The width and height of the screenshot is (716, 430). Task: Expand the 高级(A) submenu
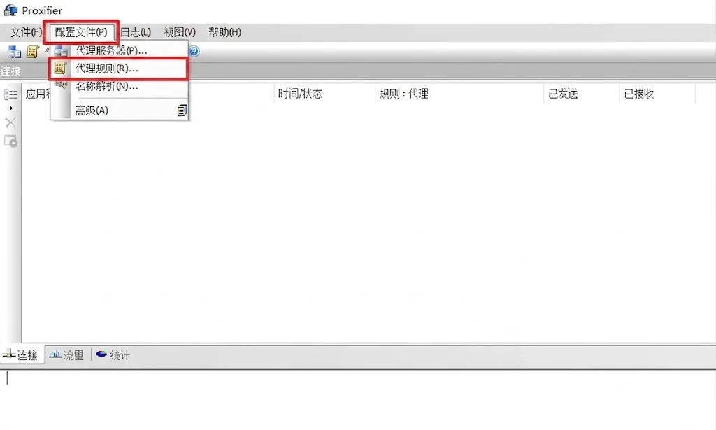(x=119, y=110)
